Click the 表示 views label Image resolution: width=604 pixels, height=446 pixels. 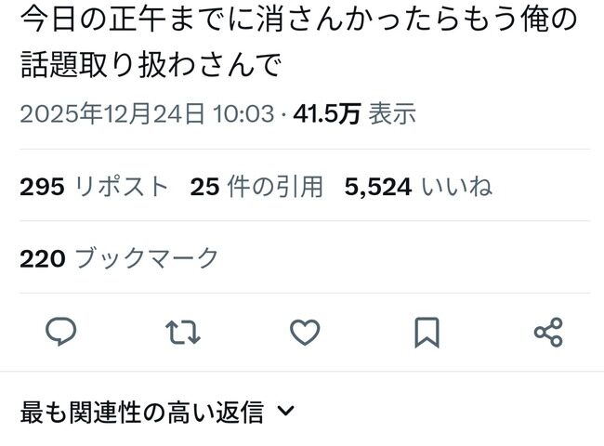392,114
